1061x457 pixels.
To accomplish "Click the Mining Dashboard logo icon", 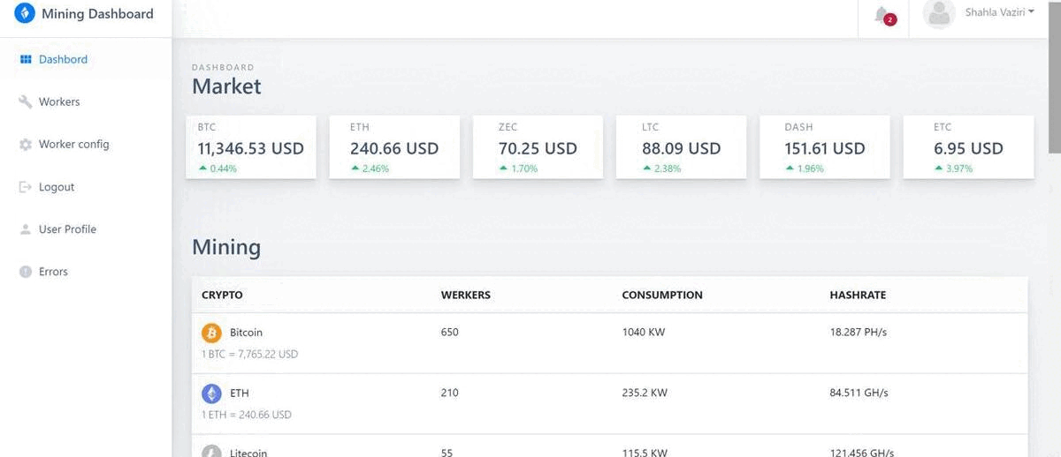I will pyautogui.click(x=25, y=14).
